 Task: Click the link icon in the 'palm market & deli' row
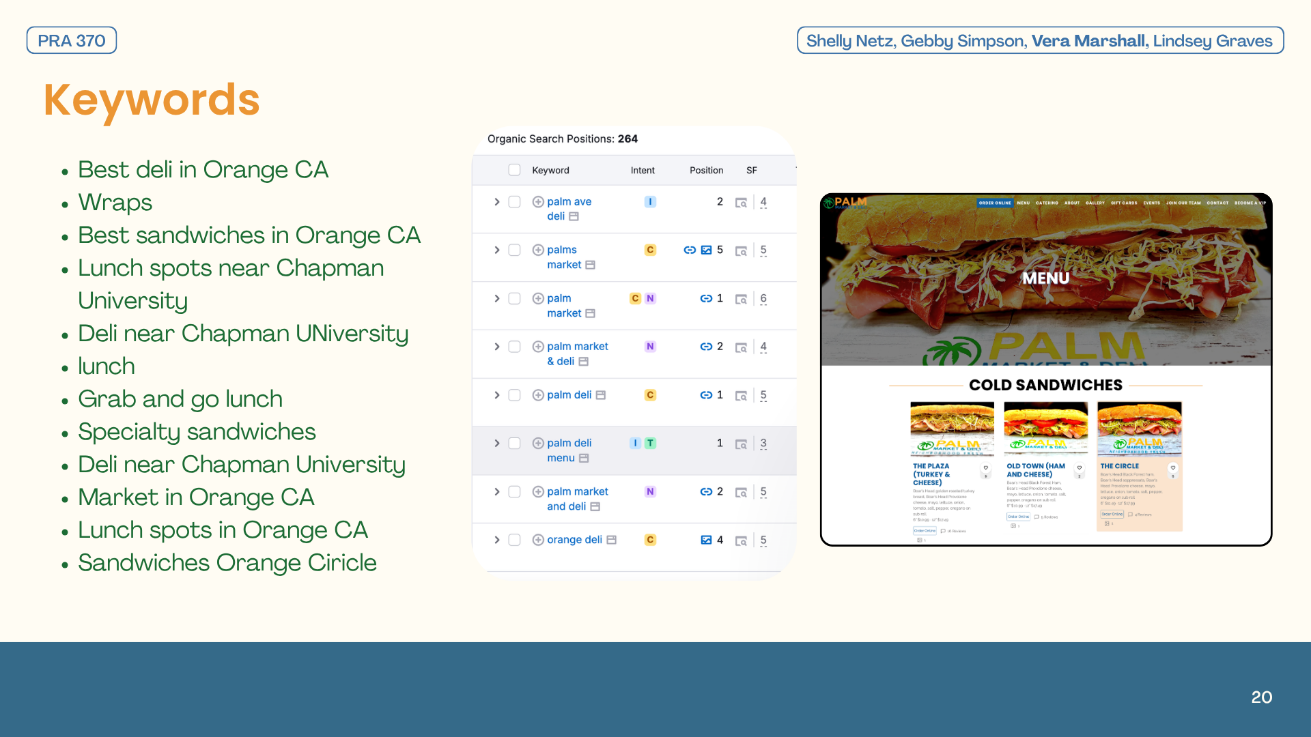point(706,347)
